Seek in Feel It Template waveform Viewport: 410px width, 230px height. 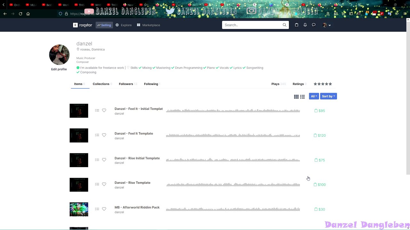(x=233, y=135)
